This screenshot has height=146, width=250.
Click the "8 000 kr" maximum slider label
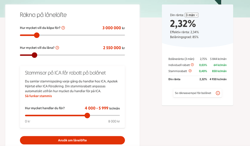pyautogui.click(x=114, y=121)
